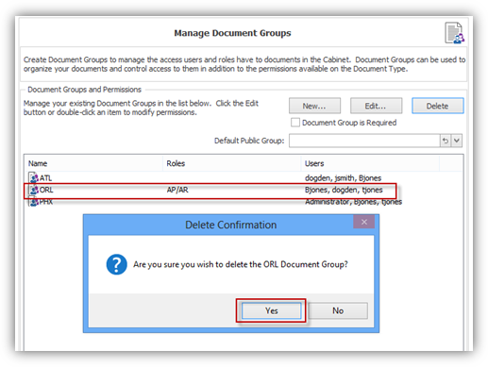Click the New... button
488x367 pixels.
(314, 106)
